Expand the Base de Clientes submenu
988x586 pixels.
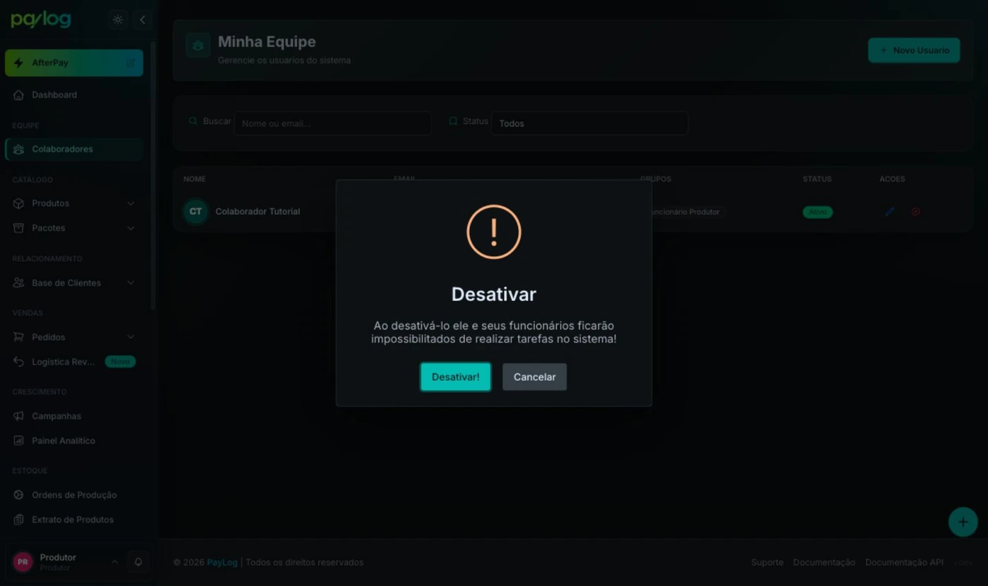point(74,283)
